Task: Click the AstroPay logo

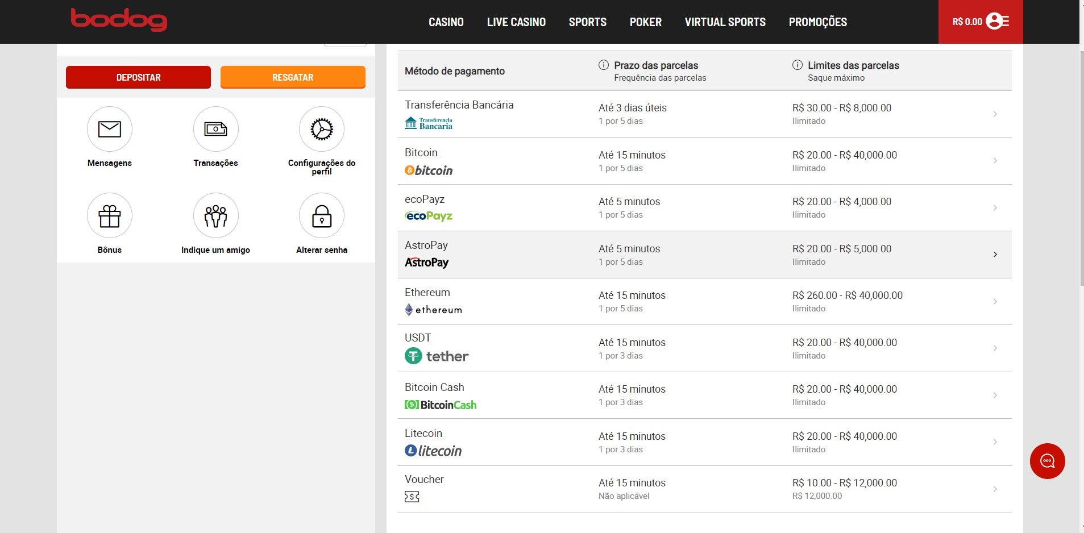Action: (426, 263)
